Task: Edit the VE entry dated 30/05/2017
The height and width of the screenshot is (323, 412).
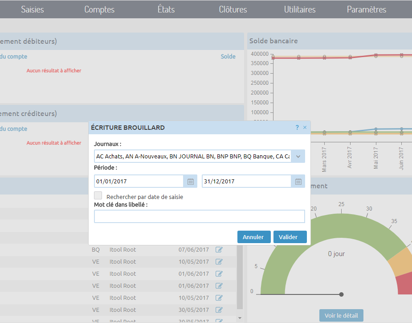Action: tap(219, 310)
